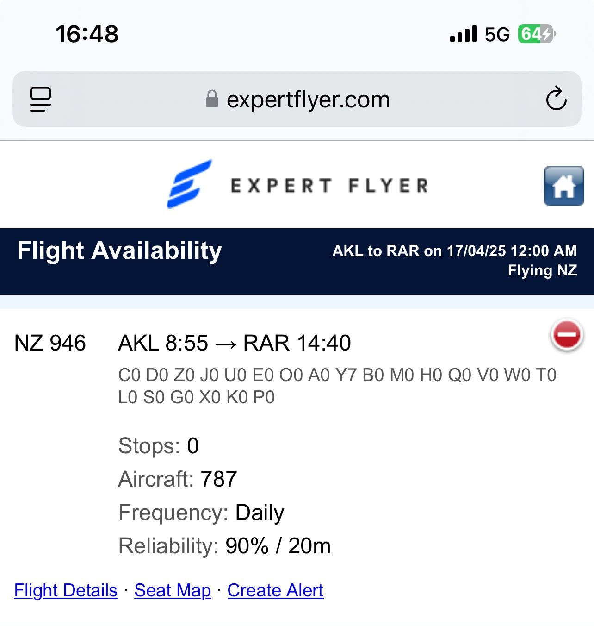Tap the 5G network indicator
The width and height of the screenshot is (594, 626).
pos(497,35)
